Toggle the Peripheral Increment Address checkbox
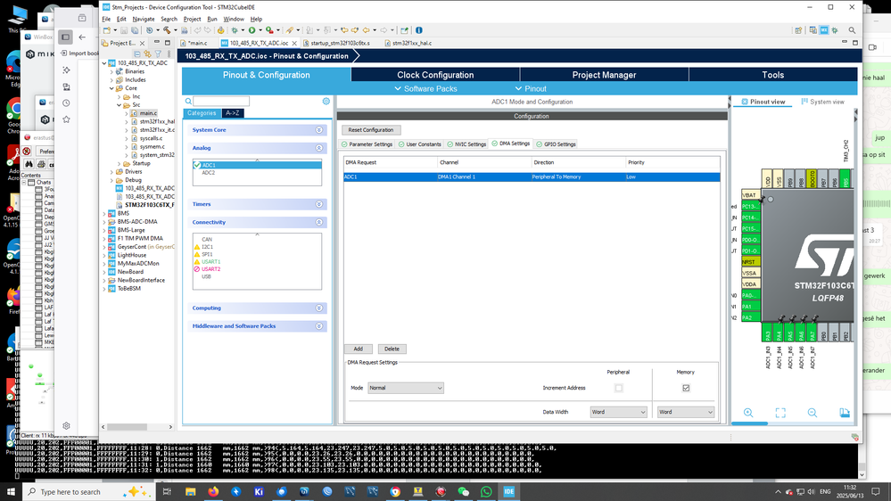The height and width of the screenshot is (501, 891). pos(618,388)
